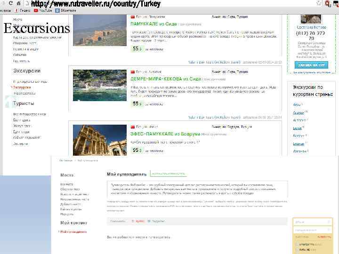Click the second input field in the yellow panel
The width and height of the screenshot is (339, 254).
[313, 230]
